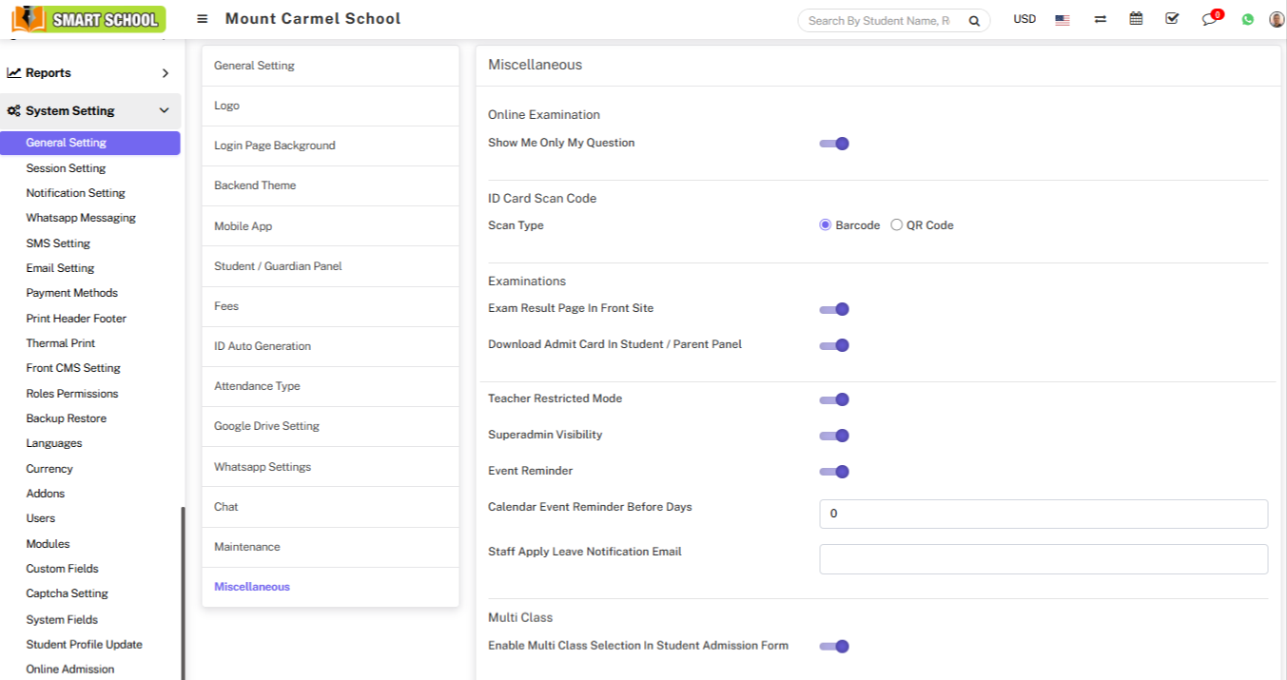Switch to ID Auto Generation settings tab

(x=263, y=346)
